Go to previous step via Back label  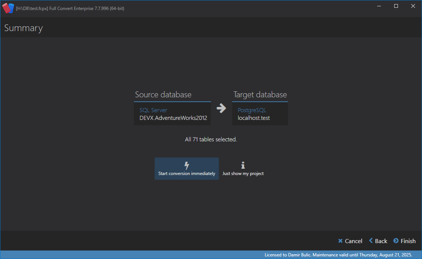pyautogui.click(x=381, y=241)
